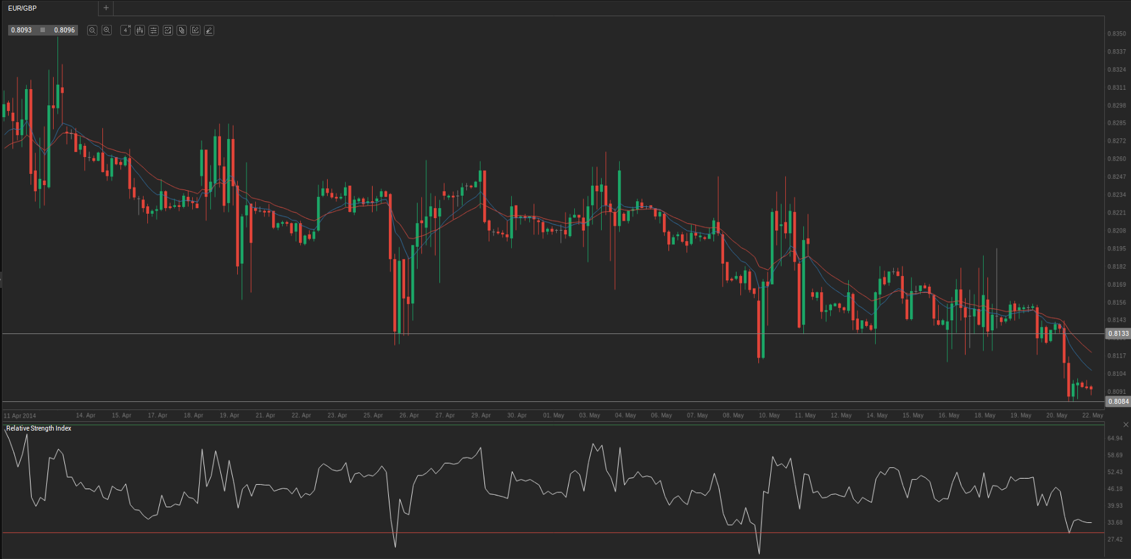Screen dimensions: 1131x559
Task: Click the Relative Strength Index label
Action: pos(39,428)
